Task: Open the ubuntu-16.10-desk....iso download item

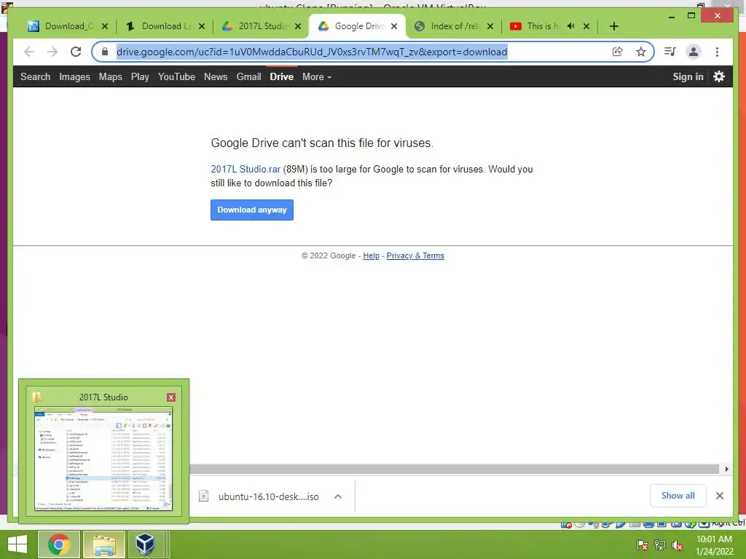Action: [x=268, y=496]
